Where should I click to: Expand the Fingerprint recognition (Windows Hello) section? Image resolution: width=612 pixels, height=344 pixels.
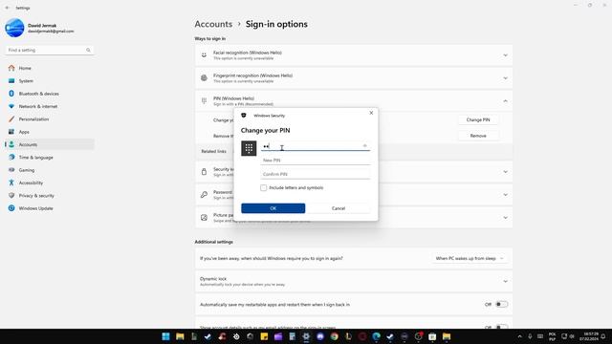pyautogui.click(x=505, y=78)
